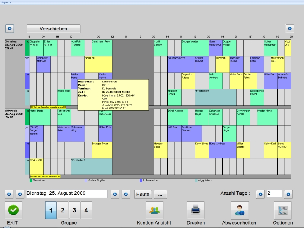Click Lehmann Urs blue legend swatch

(x=141, y=180)
